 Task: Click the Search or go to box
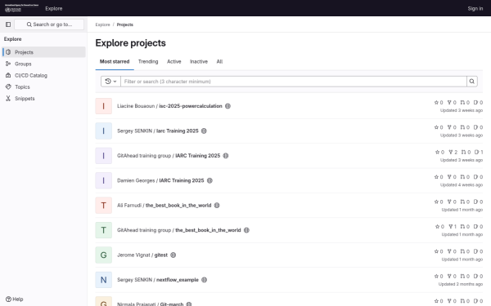tap(49, 24)
